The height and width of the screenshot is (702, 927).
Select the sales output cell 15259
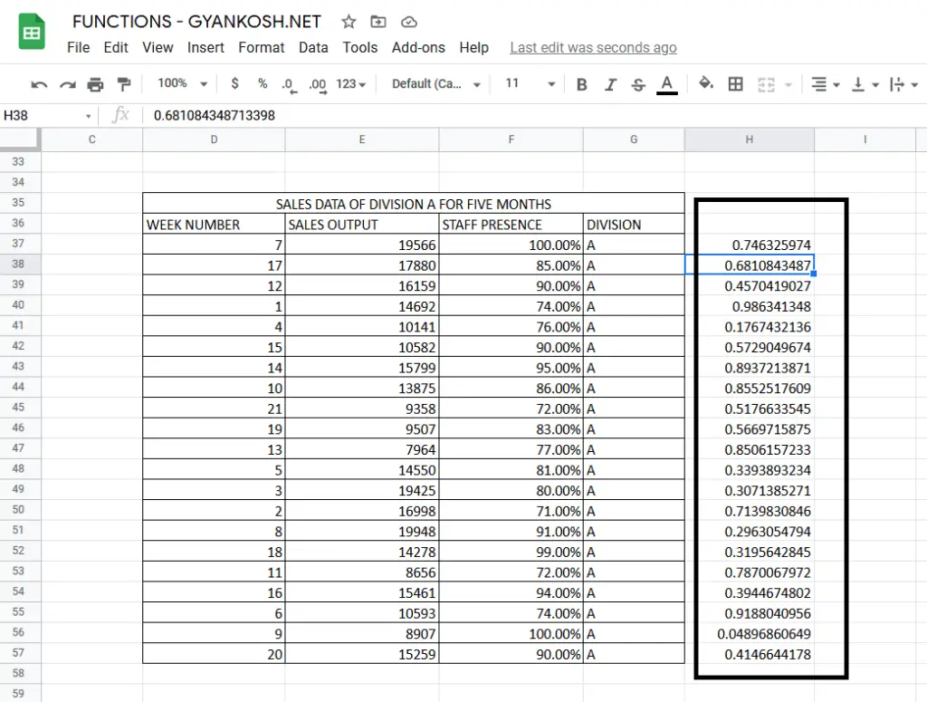tap(362, 654)
